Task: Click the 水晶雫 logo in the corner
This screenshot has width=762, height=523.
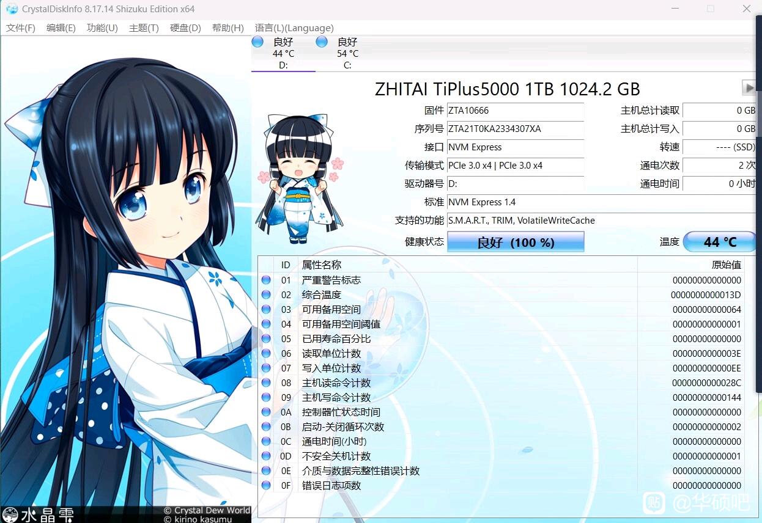Action: pyautogui.click(x=38, y=514)
